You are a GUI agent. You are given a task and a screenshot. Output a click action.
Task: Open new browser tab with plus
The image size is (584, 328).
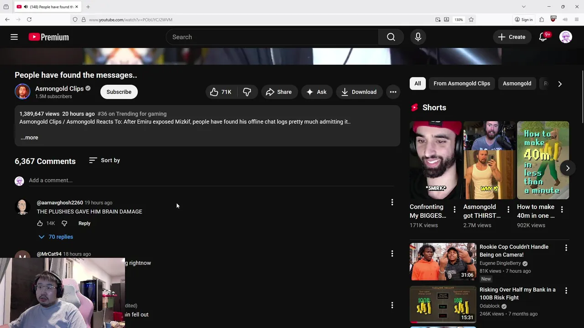tap(88, 7)
